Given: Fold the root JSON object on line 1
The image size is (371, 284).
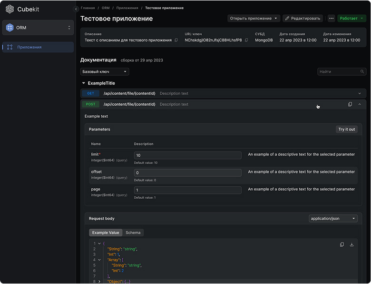Looking at the screenshot, I should point(99,243).
